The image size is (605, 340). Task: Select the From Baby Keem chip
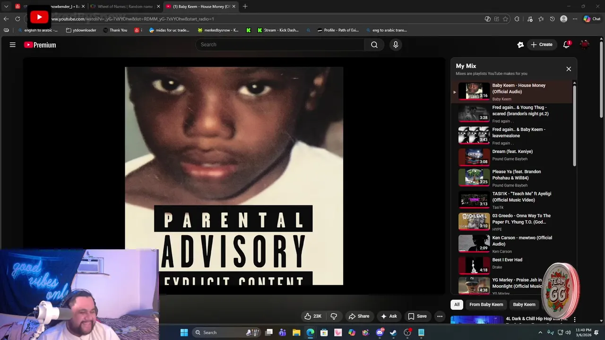tap(486, 305)
